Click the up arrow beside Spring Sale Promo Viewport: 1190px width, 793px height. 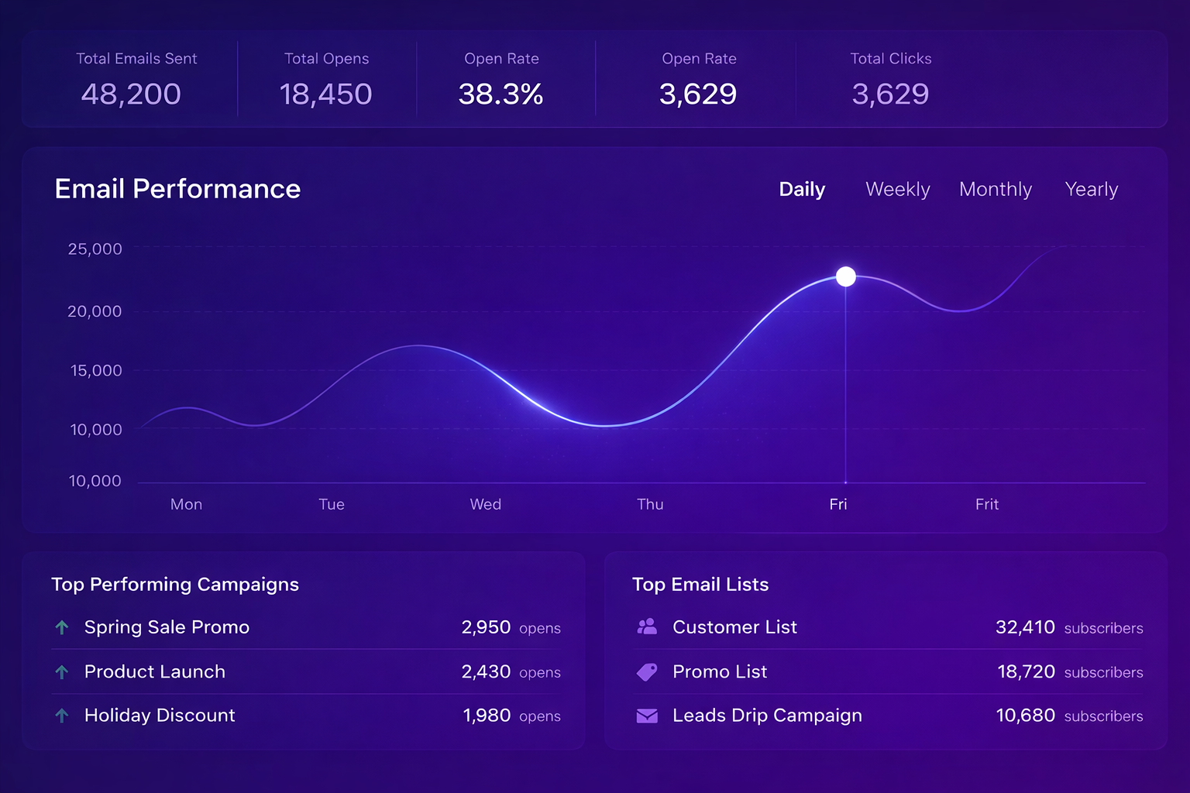[x=62, y=627]
